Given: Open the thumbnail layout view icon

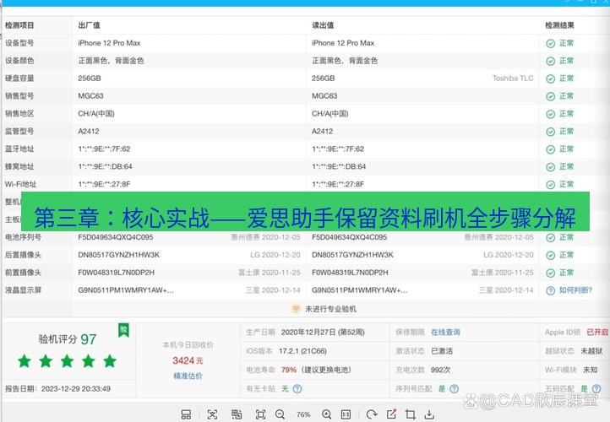Looking at the screenshot, I should point(186,414).
